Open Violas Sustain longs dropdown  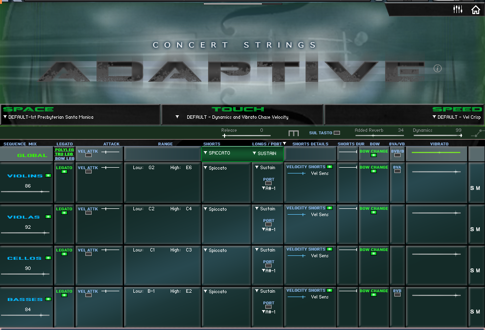[265, 208]
